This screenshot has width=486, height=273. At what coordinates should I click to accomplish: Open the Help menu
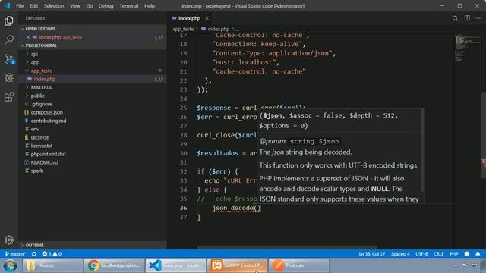click(x=150, y=6)
